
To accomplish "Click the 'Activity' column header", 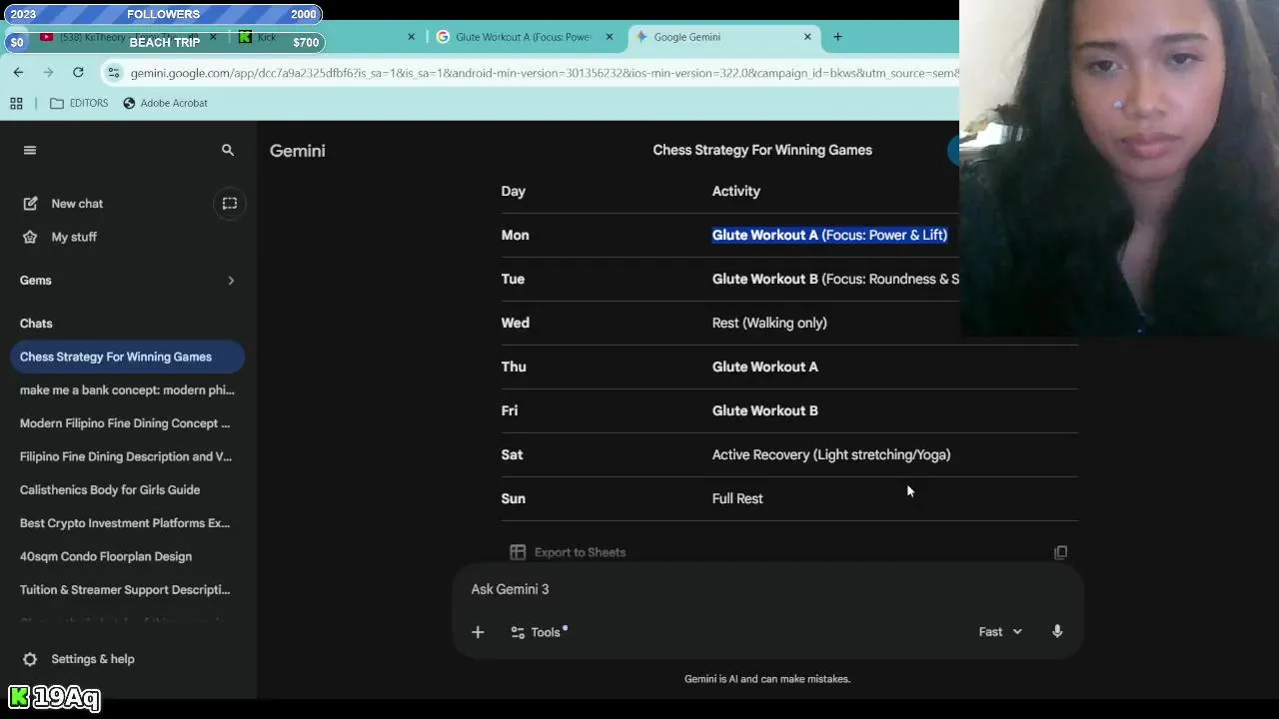I will [x=736, y=191].
